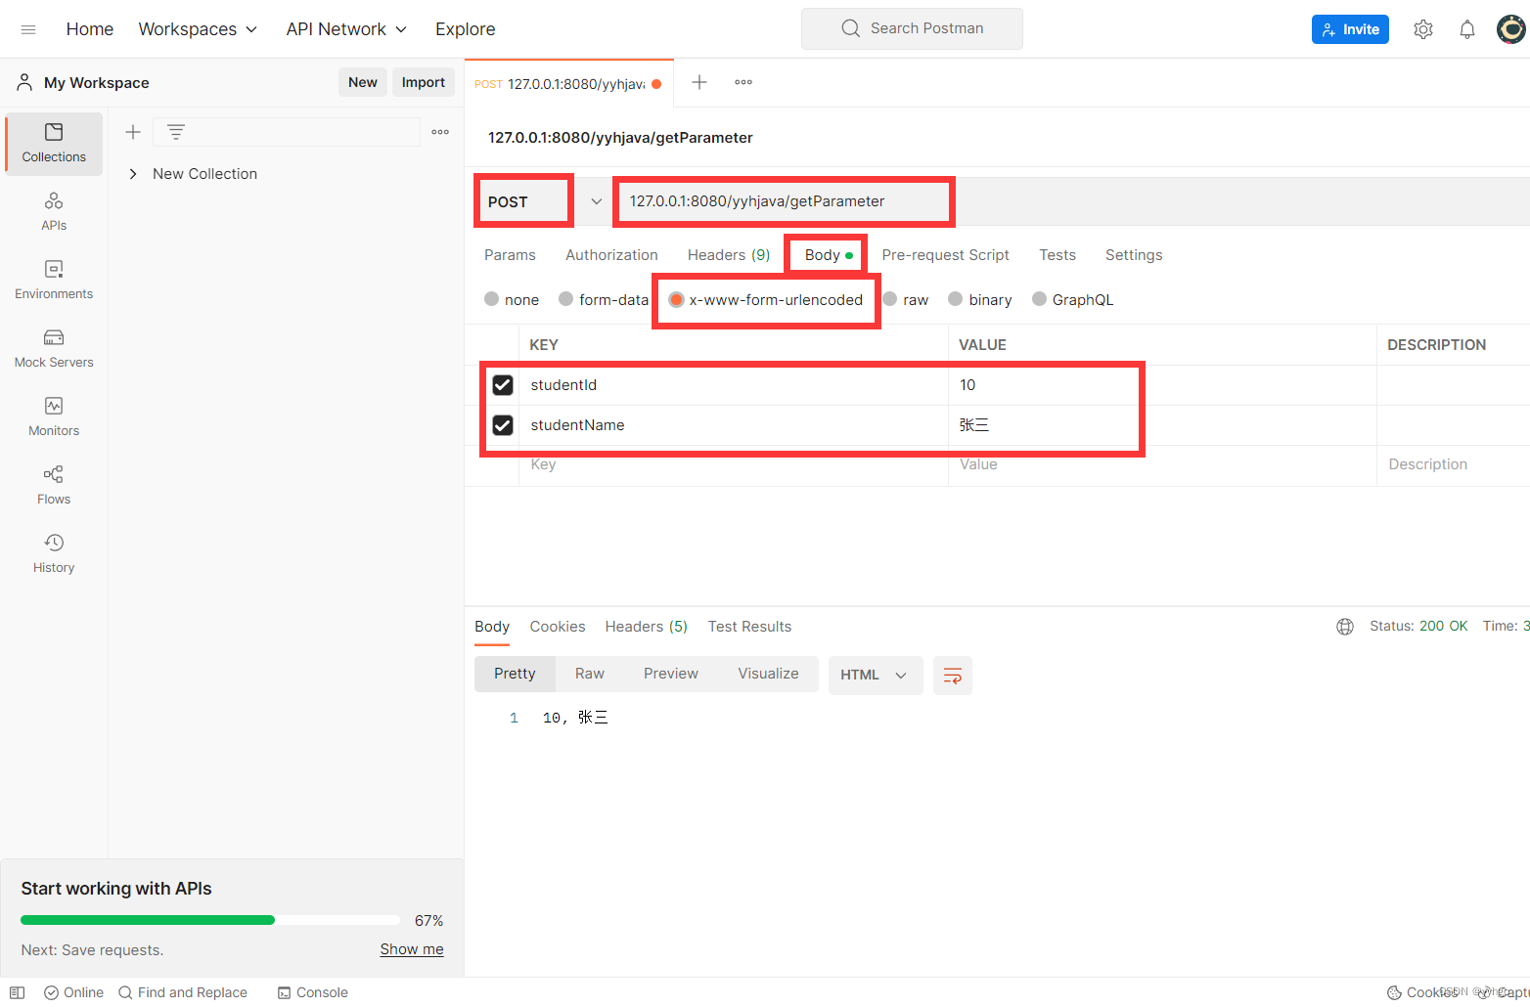
Task: Open the Environments sidebar section
Action: click(x=54, y=281)
